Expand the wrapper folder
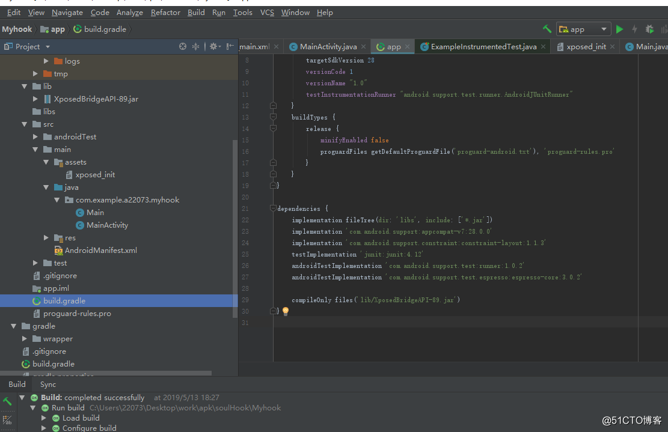This screenshot has width=668, height=432. (24, 339)
